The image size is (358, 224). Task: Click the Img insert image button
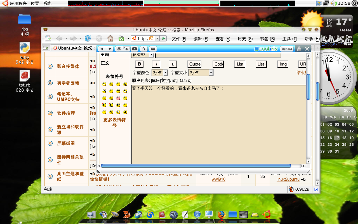click(x=283, y=64)
